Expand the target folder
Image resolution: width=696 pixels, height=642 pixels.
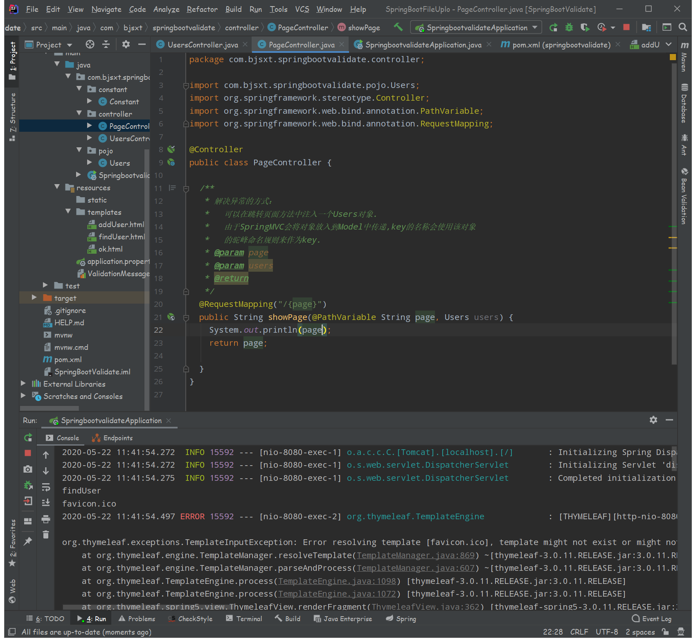[x=34, y=297]
